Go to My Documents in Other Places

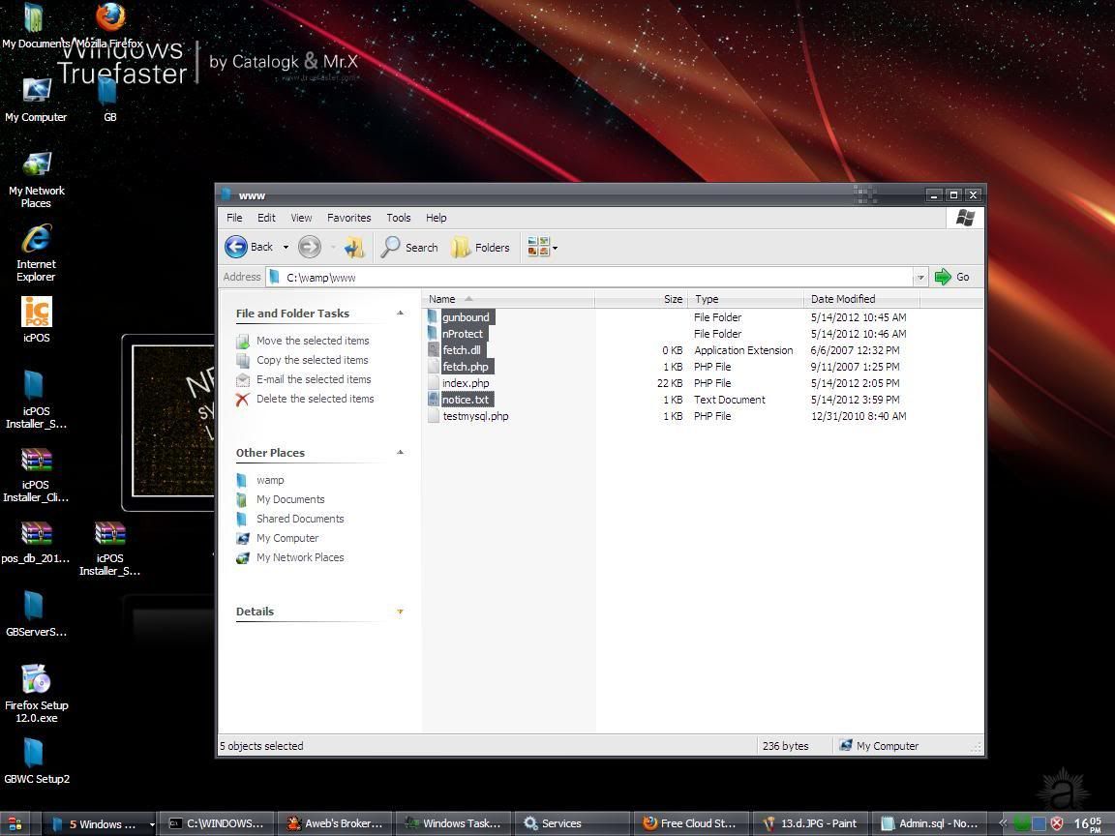289,499
